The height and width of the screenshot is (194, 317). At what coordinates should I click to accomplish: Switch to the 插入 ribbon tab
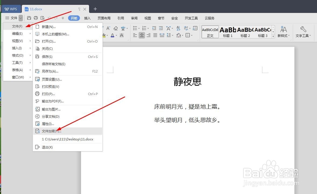pos(87,18)
